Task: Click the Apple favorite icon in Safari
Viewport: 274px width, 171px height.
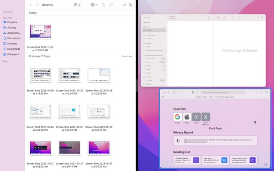Action: pos(187,117)
